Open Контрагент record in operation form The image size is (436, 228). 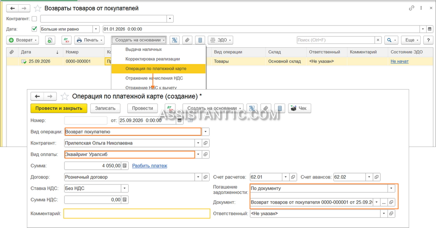tap(206, 143)
